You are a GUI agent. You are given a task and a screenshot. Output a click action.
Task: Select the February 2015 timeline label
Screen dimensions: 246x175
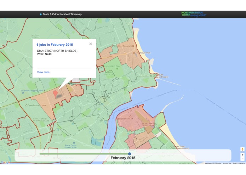[x=123, y=158]
